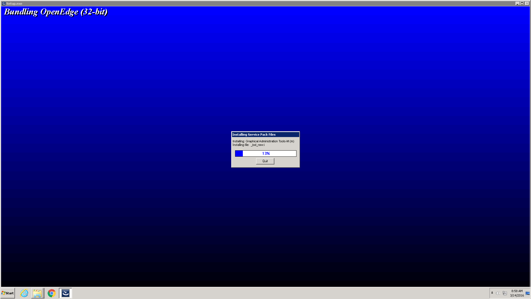The width and height of the screenshot is (531, 299).
Task: Click the Quit button in installer dialog
Action: click(x=265, y=161)
